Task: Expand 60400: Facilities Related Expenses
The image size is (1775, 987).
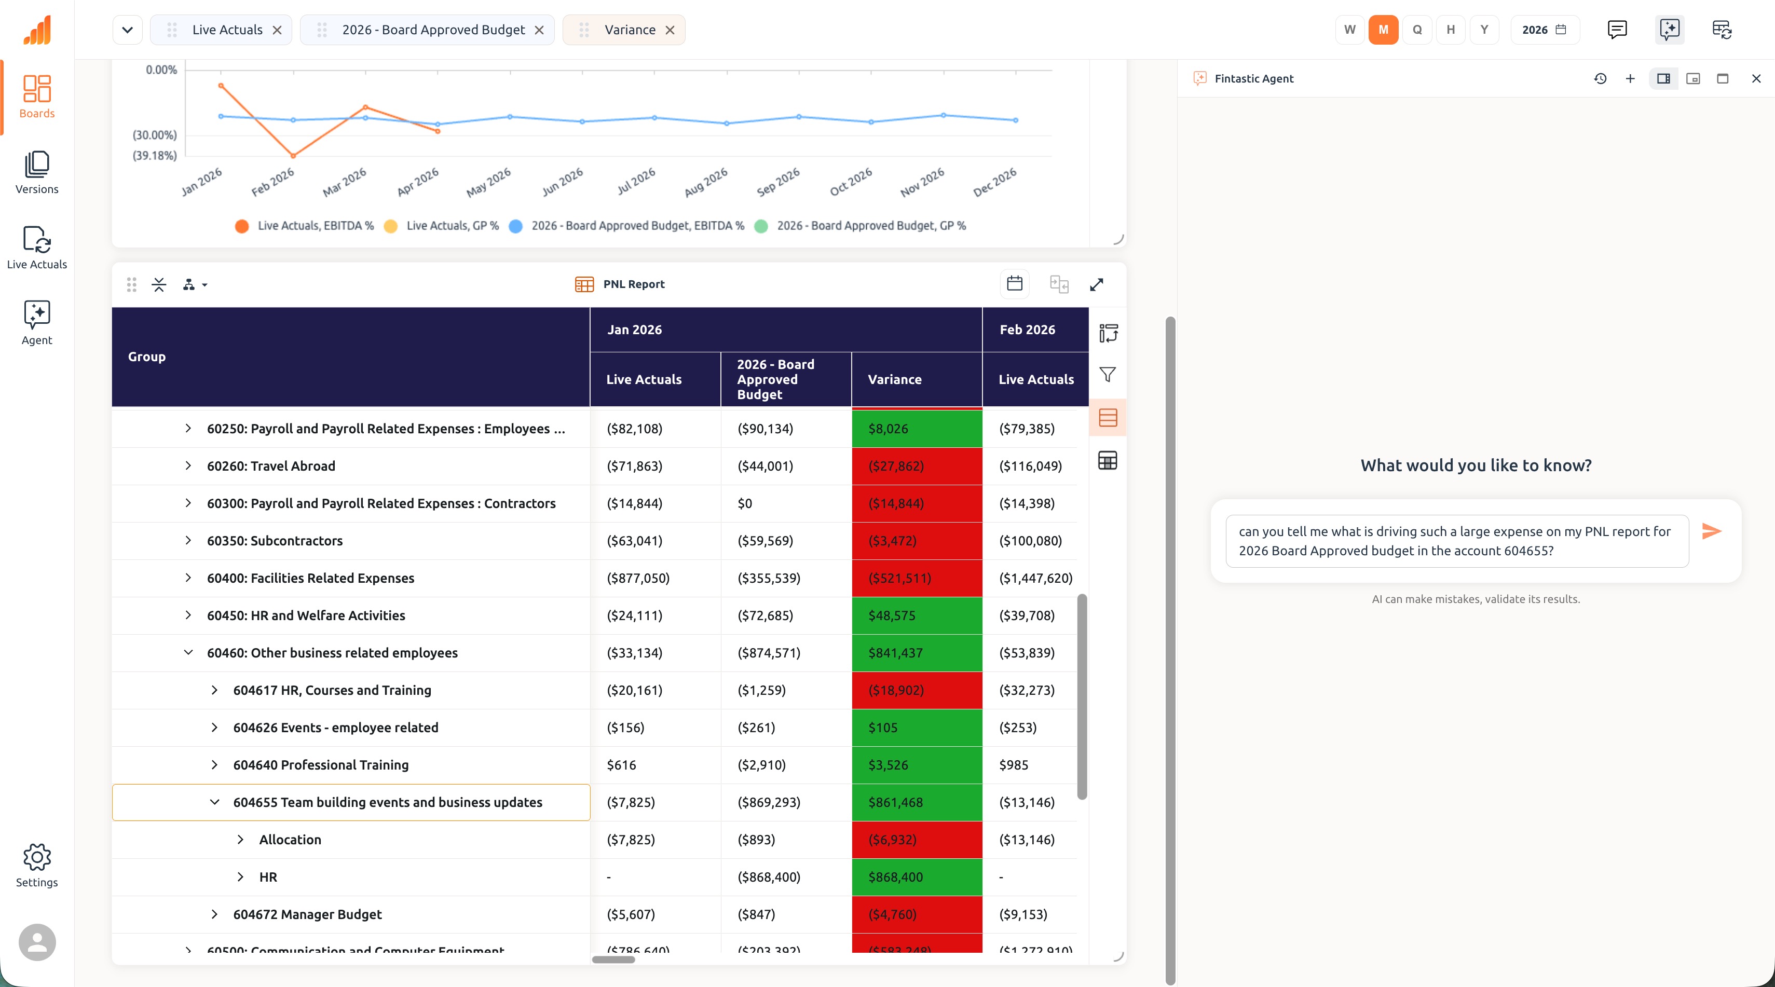Action: pos(188,578)
